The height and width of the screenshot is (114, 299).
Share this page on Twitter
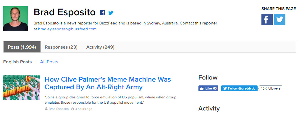click(x=280, y=19)
